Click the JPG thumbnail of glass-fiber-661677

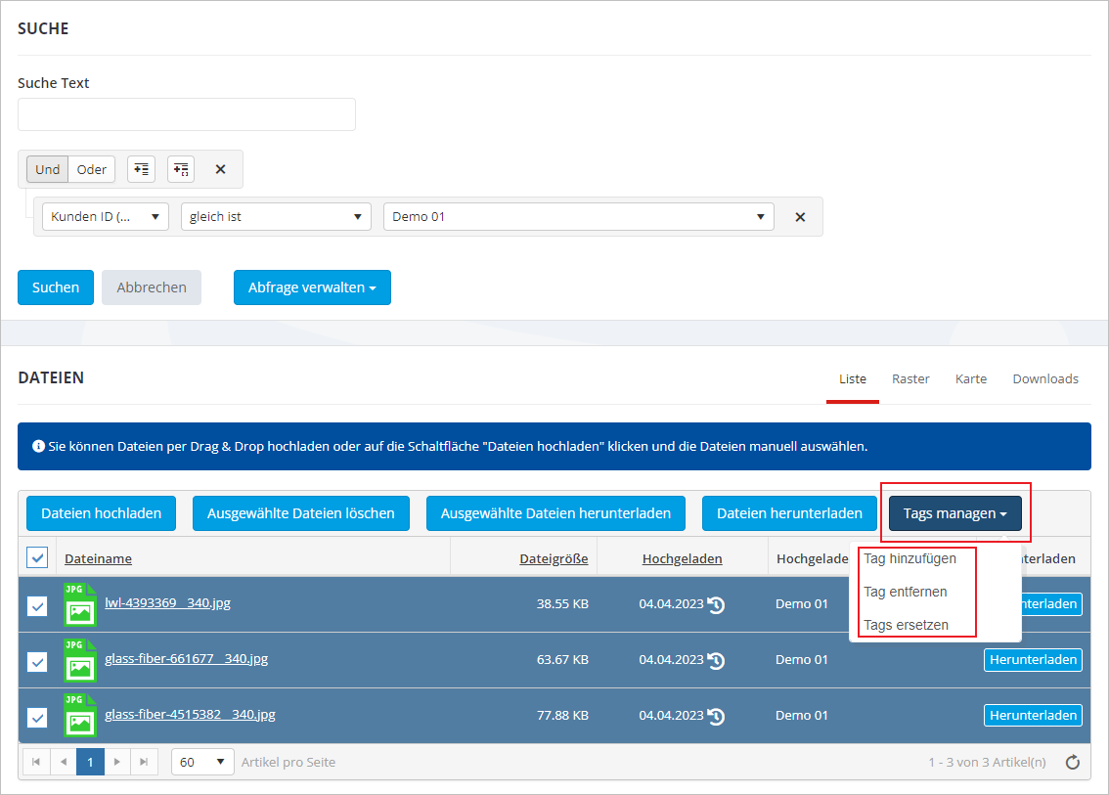[x=79, y=660]
